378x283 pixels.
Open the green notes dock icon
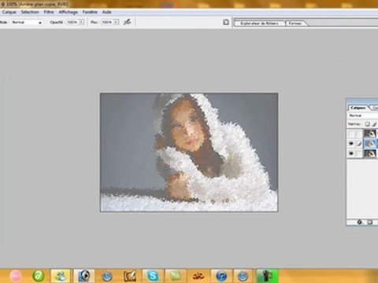(175, 276)
